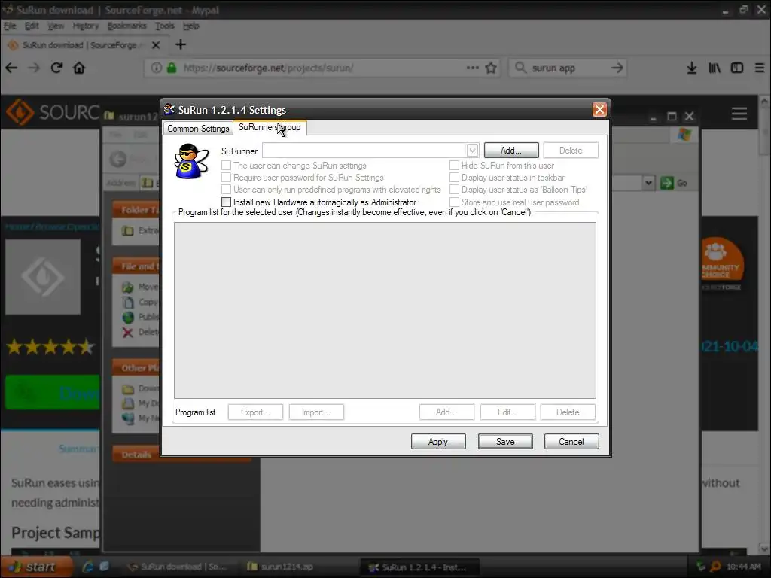Open a new browser tab
The image size is (771, 578).
tap(181, 44)
